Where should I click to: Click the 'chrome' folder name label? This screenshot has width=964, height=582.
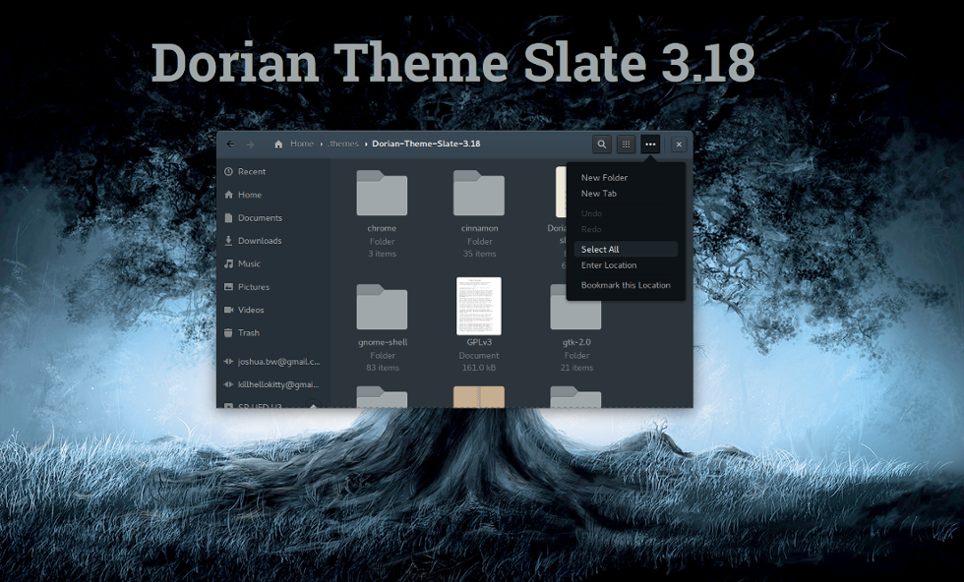[x=382, y=228]
